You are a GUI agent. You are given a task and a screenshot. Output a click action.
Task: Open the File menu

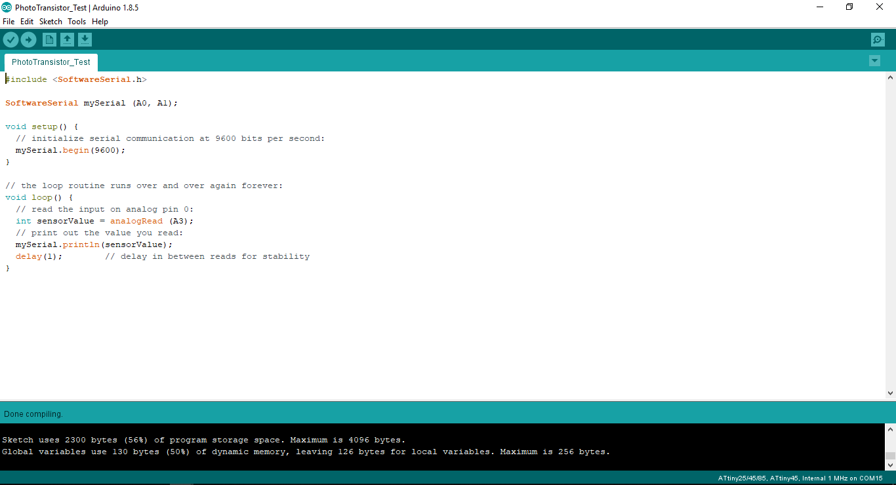pyautogui.click(x=9, y=22)
